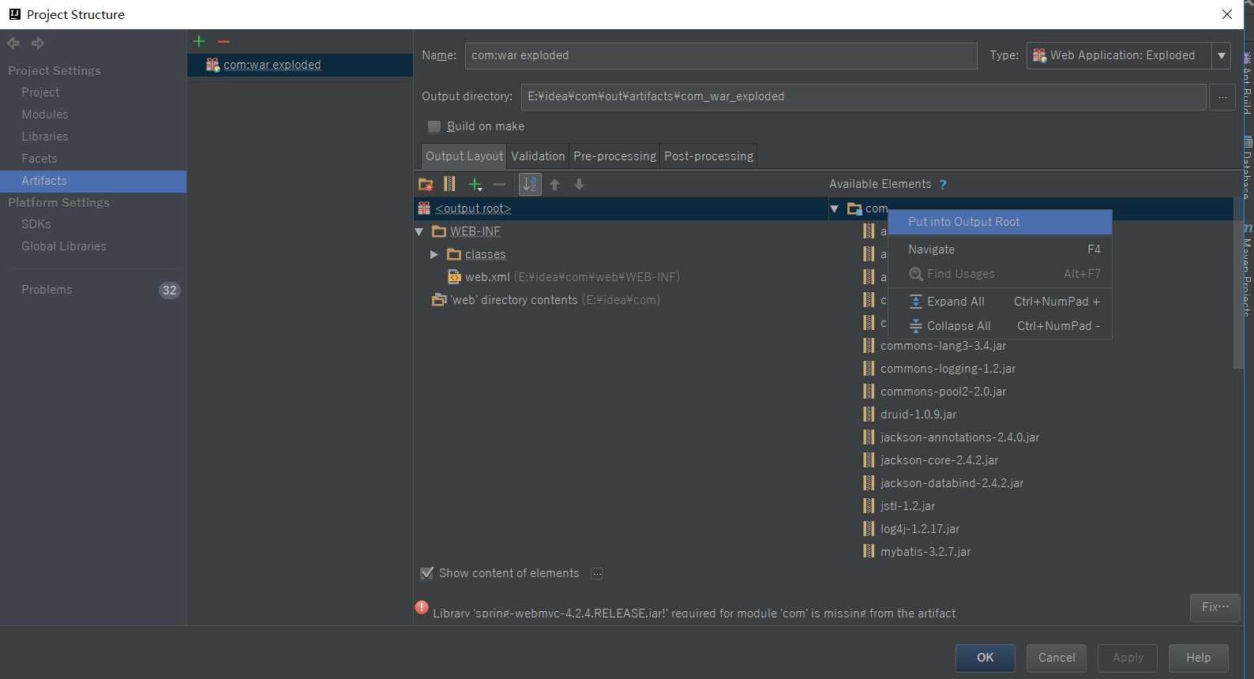Viewport: 1254px width, 679px height.
Task: Toggle Show content of elements checkbox
Action: (x=427, y=573)
